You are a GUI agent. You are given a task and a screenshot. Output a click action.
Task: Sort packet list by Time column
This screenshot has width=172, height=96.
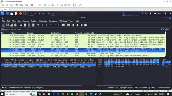coord(13,33)
